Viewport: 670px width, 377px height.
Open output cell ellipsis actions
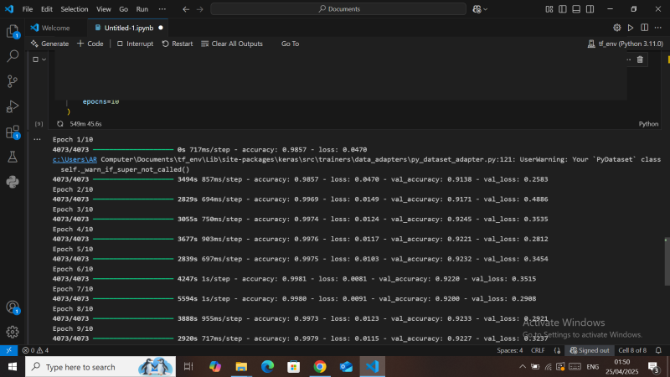(37, 139)
